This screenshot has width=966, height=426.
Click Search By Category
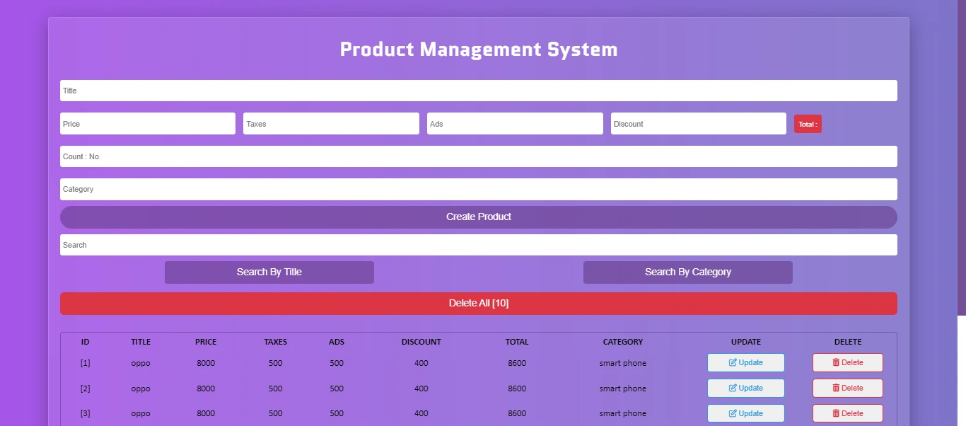(687, 272)
